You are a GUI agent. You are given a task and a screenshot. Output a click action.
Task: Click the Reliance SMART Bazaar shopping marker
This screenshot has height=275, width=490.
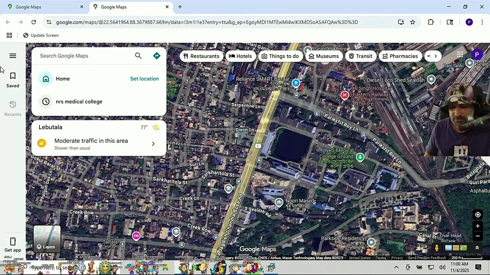pos(296,83)
